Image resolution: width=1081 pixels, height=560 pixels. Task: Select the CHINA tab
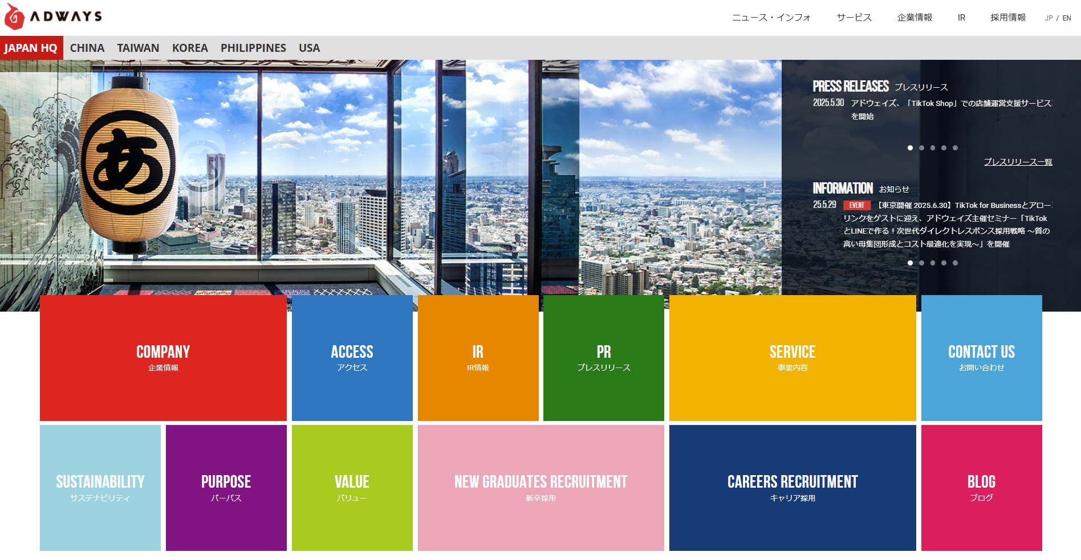point(87,48)
